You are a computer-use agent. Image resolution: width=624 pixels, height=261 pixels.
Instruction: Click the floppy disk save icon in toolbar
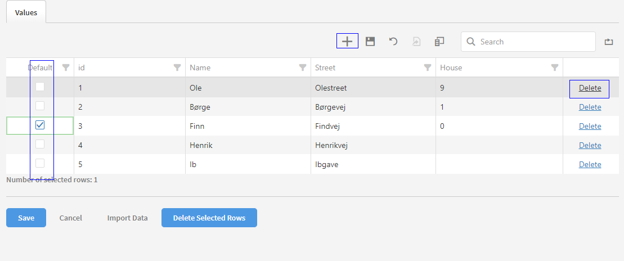coord(370,42)
